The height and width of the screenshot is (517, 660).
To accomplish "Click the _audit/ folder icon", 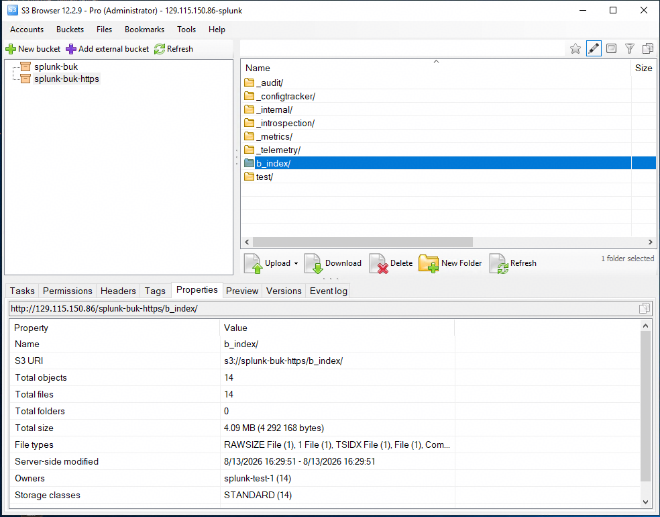I will click(250, 83).
